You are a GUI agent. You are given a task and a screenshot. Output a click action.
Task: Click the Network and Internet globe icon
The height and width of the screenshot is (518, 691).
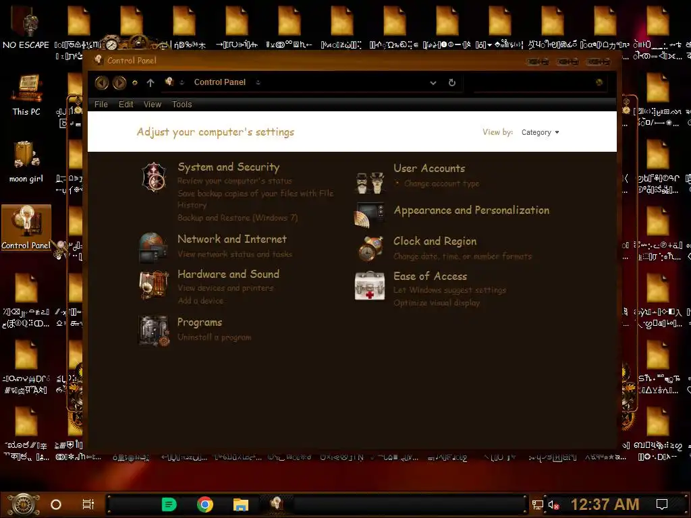click(153, 248)
